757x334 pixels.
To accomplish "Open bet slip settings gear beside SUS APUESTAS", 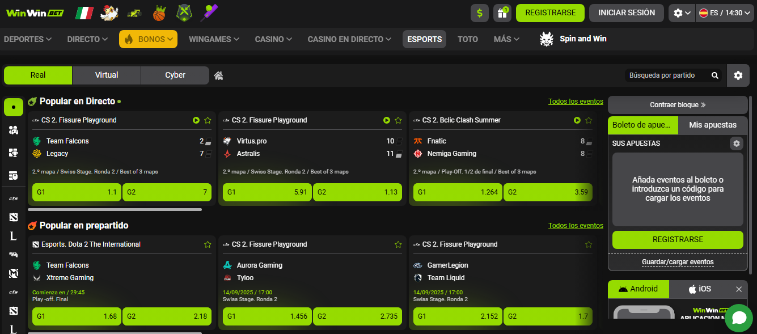I will tap(736, 143).
